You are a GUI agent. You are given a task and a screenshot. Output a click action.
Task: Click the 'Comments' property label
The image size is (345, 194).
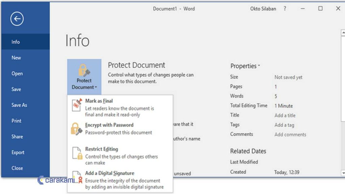click(x=241, y=134)
